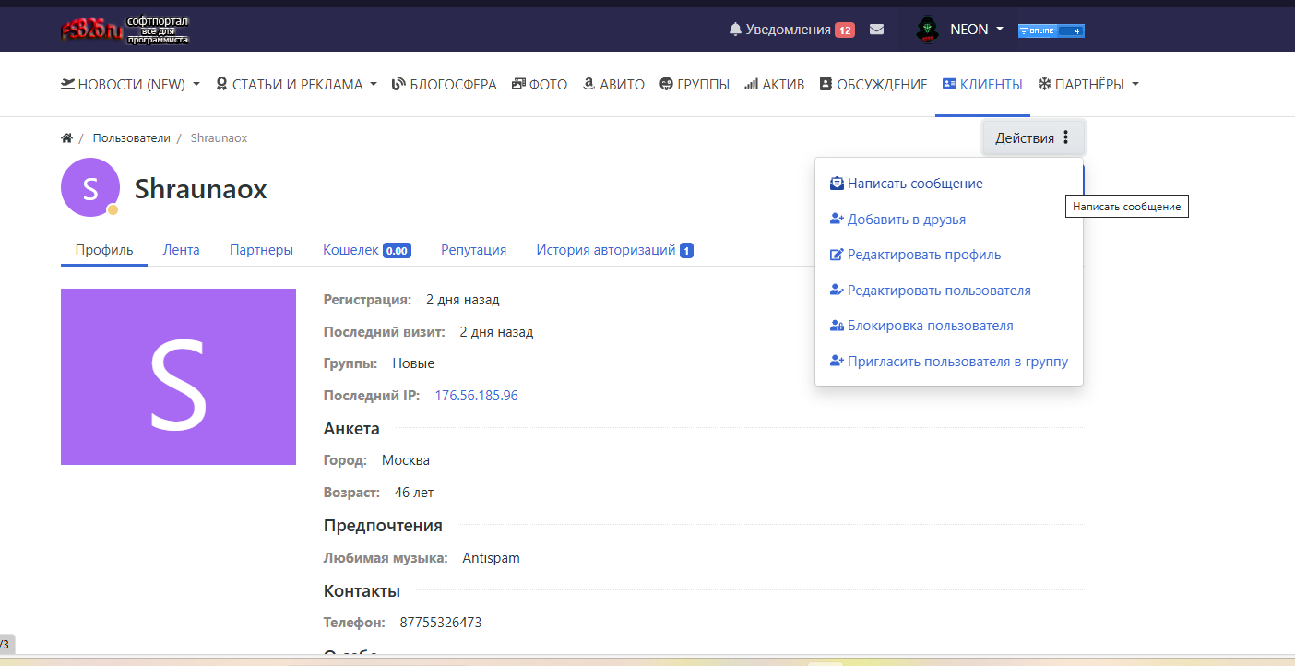Click the 0.00 wallet balance badge
Viewport: 1295px width, 666px height.
397,251
